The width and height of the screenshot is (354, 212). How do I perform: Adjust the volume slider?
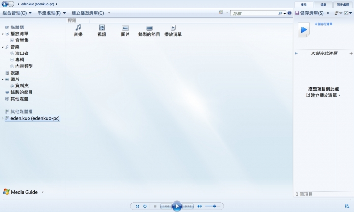coord(212,206)
